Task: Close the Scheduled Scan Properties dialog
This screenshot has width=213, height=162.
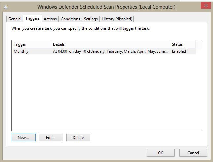Action: [x=206, y=6]
